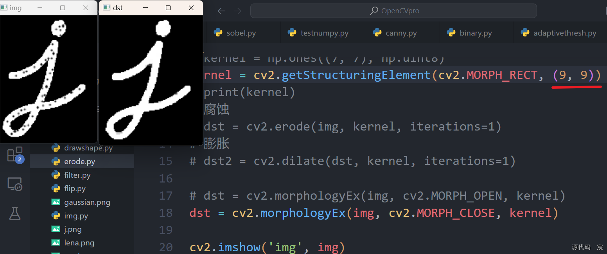Viewport: 607px width, 254px height.
Task: Minimize the img window
Action: (40, 8)
